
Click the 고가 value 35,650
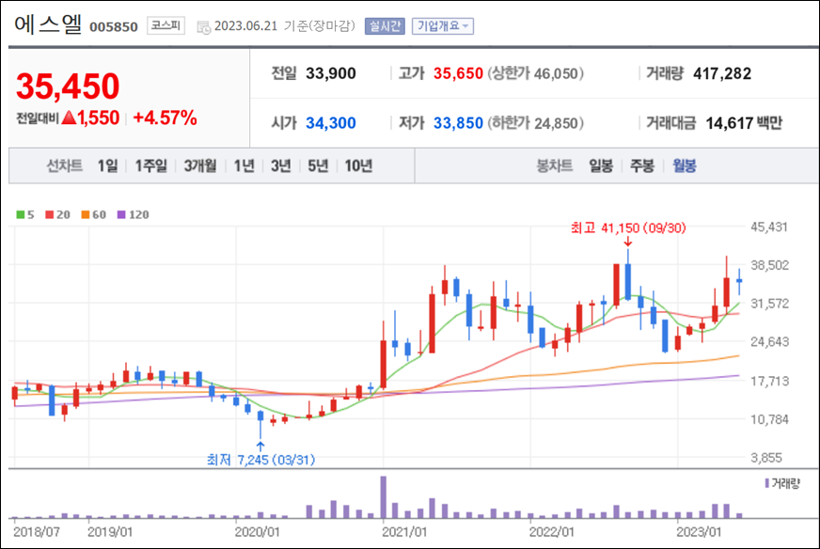tap(458, 73)
